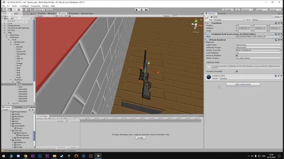284x159 pixels.
Task: Select the Hand tool in toolbar
Action: click(5, 10)
